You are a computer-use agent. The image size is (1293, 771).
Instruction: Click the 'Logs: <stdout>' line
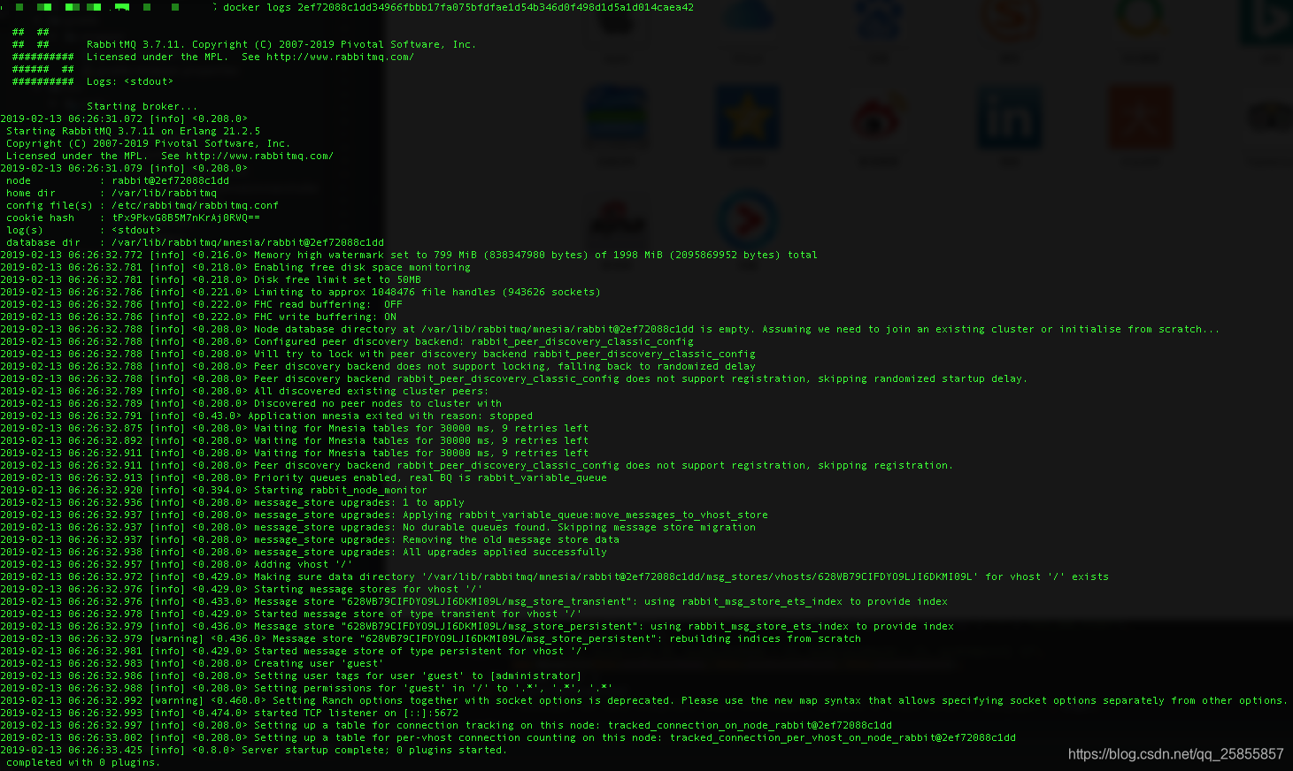coord(130,81)
